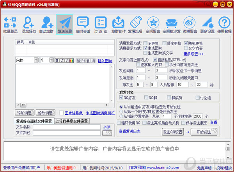Image resolution: width=234 pixels, height=172 pixels.
Task: Toggle bold B formatting button
Action: point(57,60)
